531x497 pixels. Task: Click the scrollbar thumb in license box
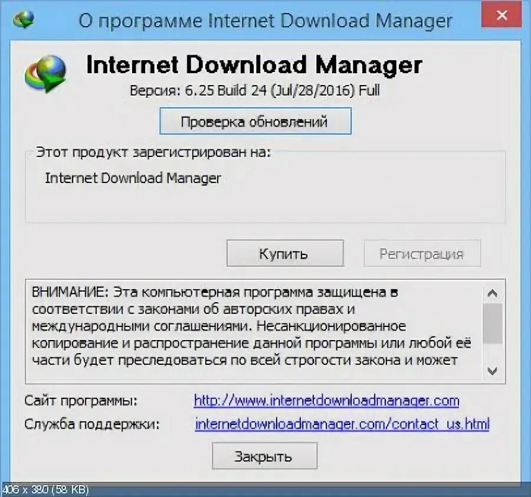[x=493, y=323]
